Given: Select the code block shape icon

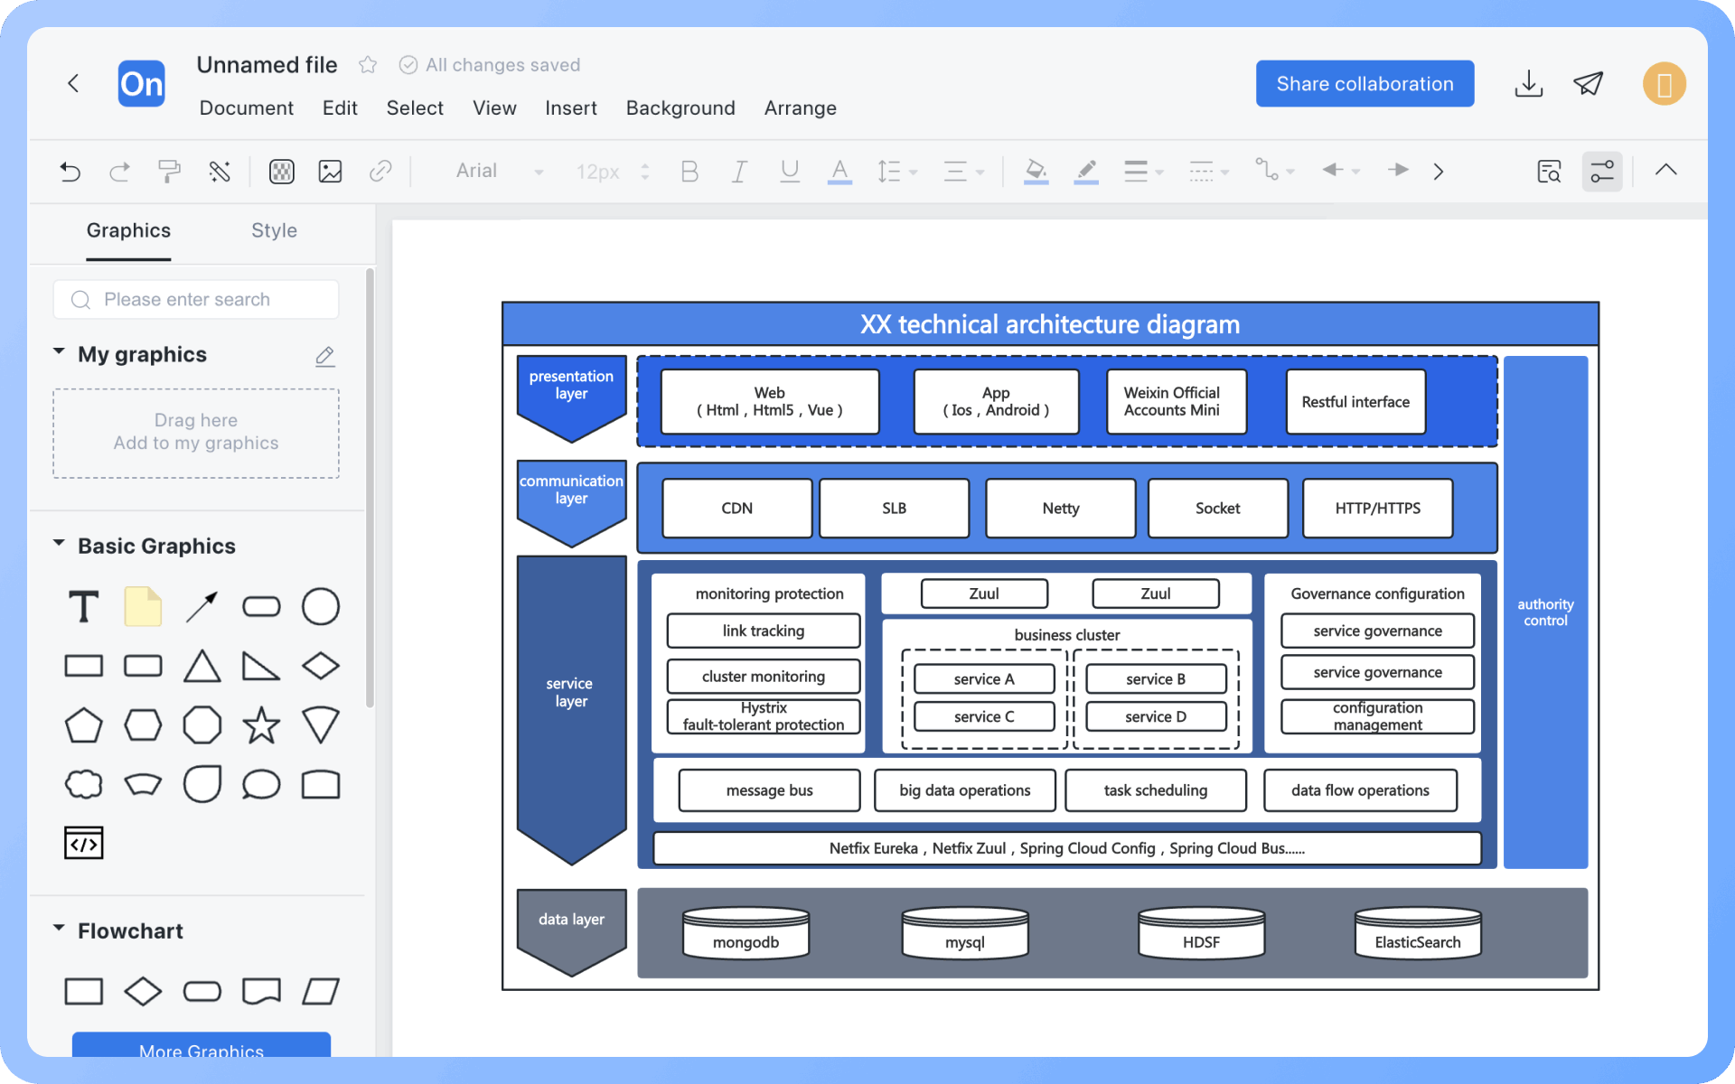Looking at the screenshot, I should [x=84, y=843].
